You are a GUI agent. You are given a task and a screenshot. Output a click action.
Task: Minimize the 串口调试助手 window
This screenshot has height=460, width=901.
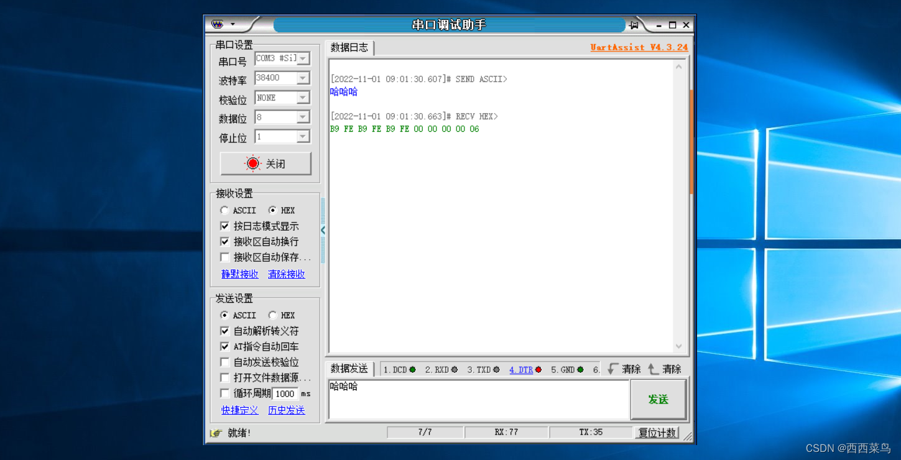[659, 25]
